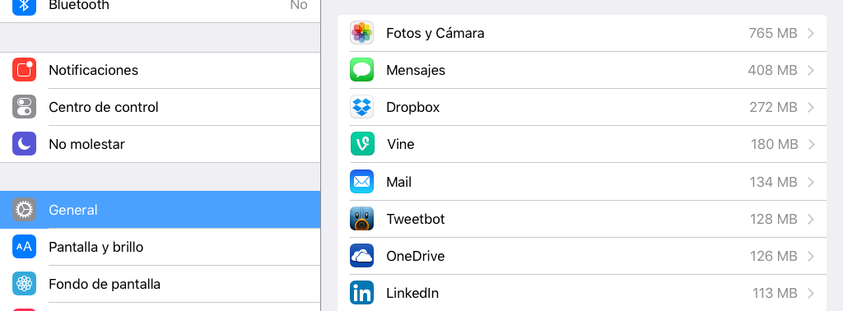
Task: Open LinkedIn row chevron arrow
Action: click(x=811, y=293)
